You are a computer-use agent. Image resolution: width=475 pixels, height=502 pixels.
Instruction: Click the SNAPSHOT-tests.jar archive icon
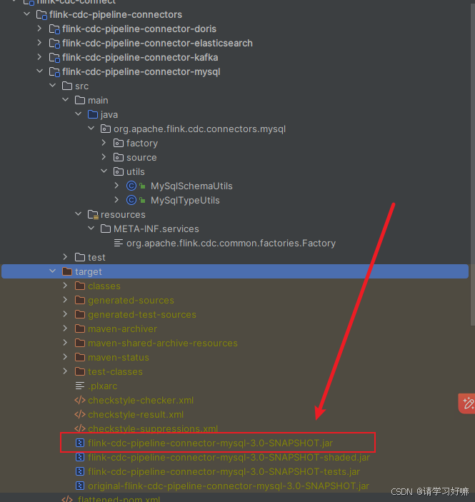click(x=80, y=471)
